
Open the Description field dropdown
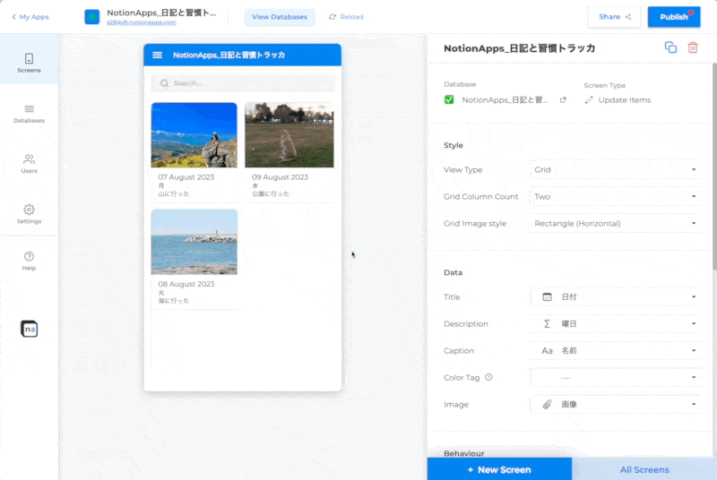point(615,324)
